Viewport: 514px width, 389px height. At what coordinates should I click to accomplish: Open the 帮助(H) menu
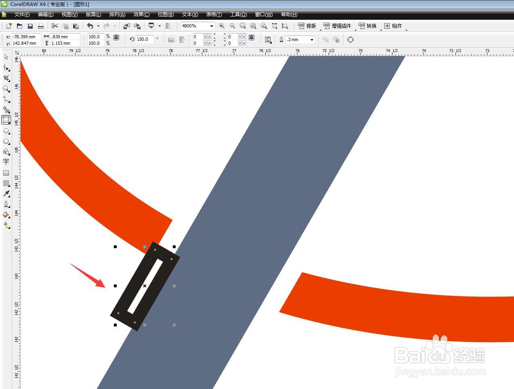289,15
